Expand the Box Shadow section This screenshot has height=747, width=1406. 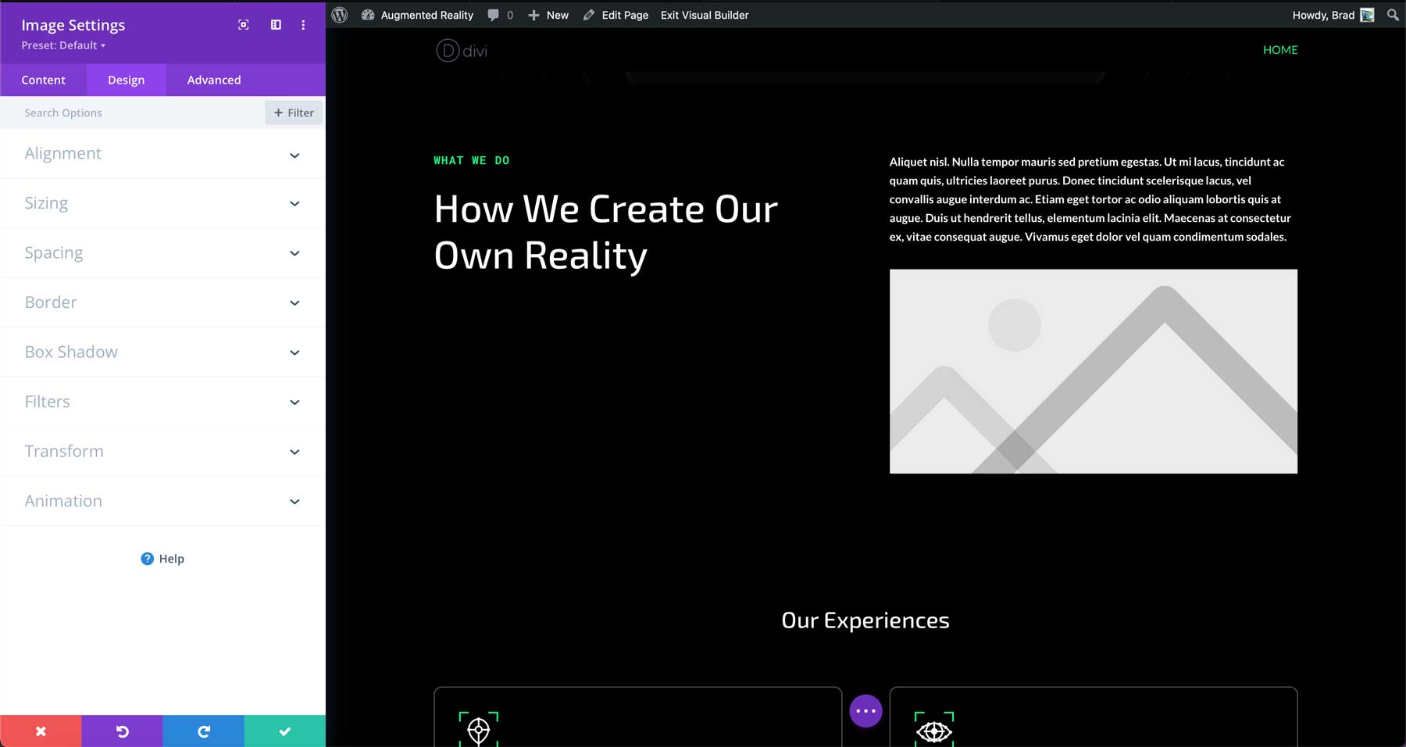point(162,352)
